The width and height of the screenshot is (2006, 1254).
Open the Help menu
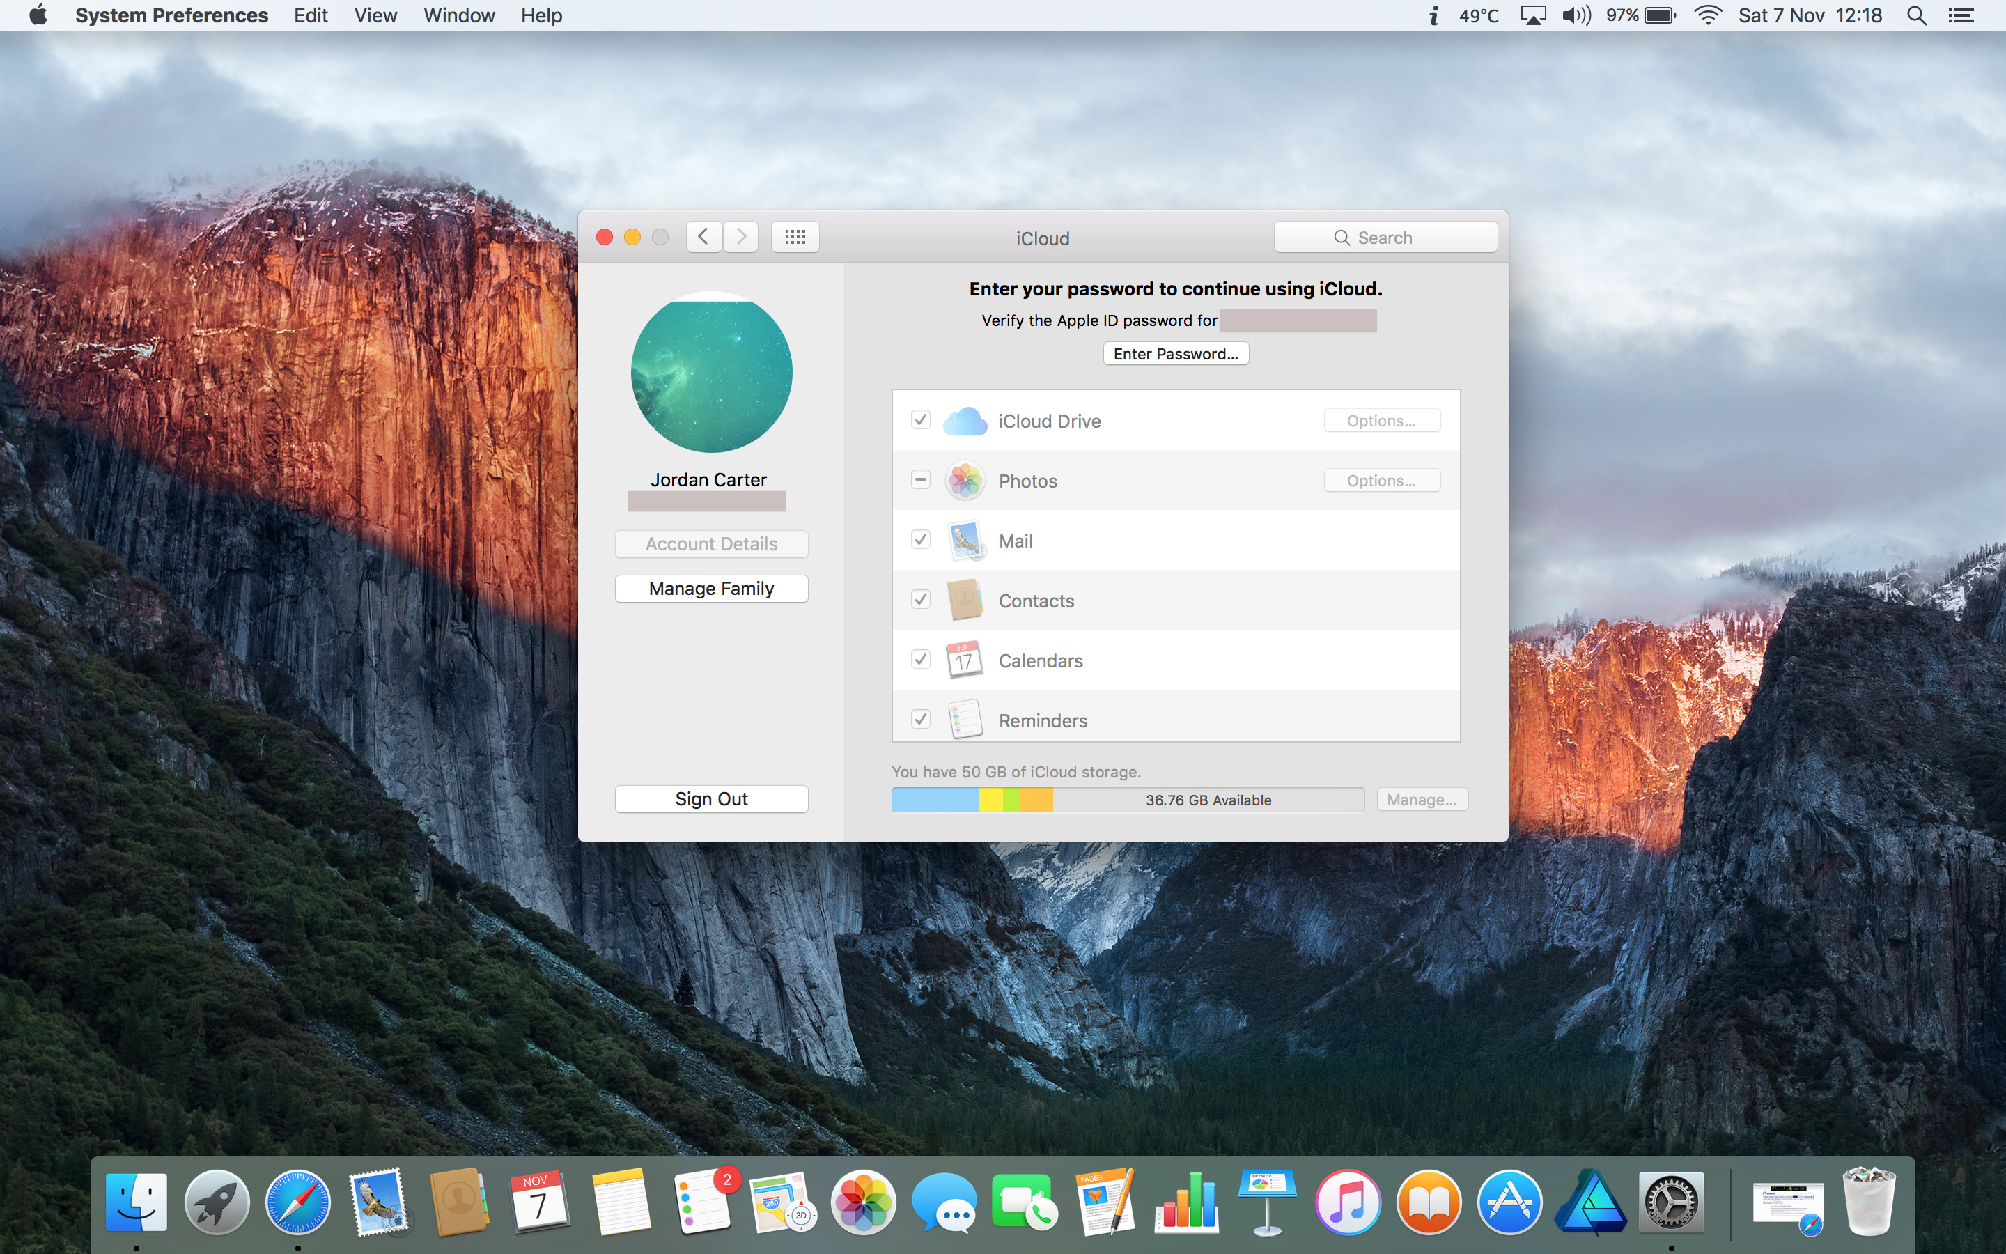tap(541, 16)
